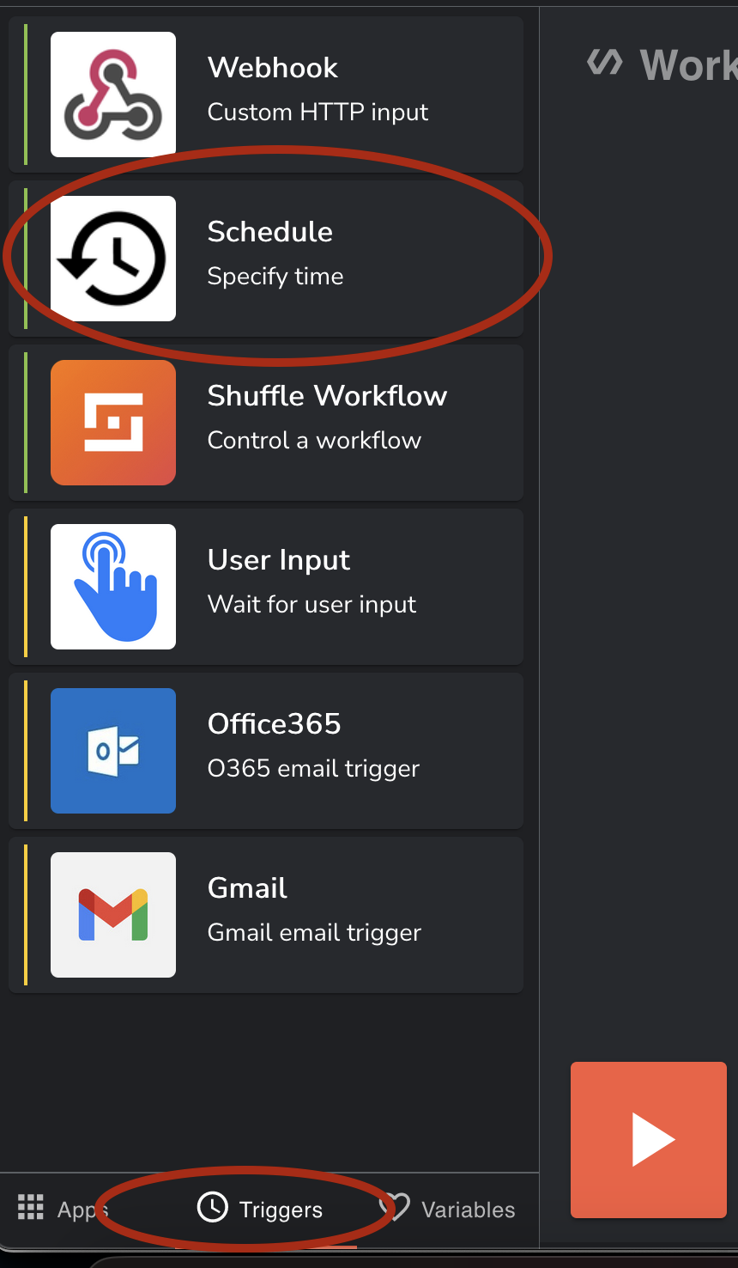
Task: Click the heart icon beside Variables
Action: point(396,1207)
